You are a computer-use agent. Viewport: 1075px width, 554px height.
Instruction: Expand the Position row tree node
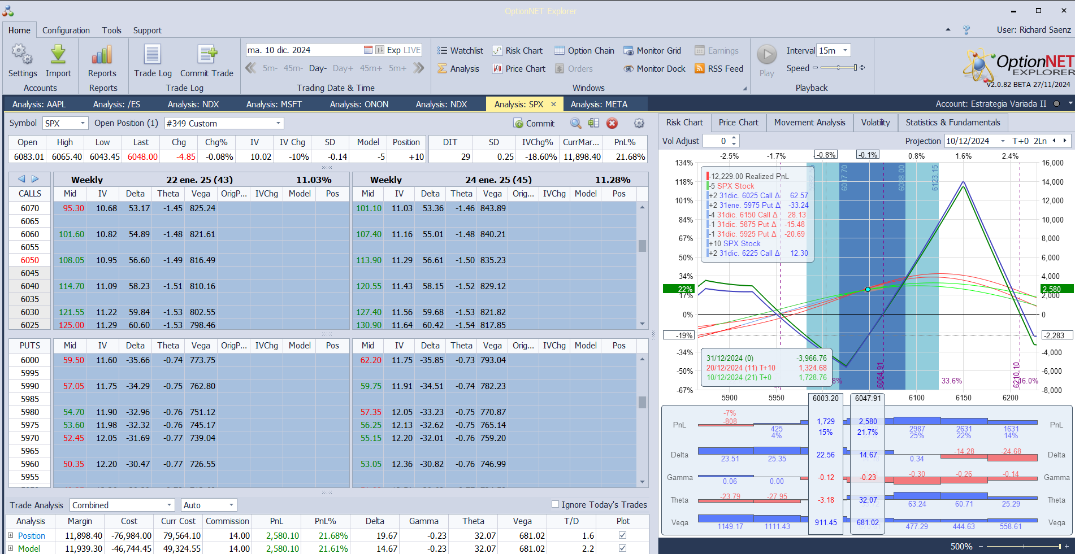(x=10, y=535)
